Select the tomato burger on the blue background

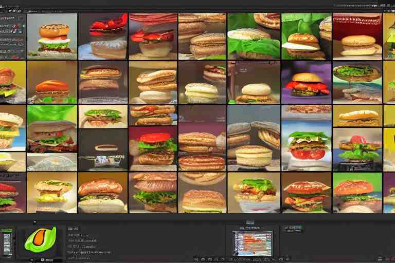tap(307, 145)
